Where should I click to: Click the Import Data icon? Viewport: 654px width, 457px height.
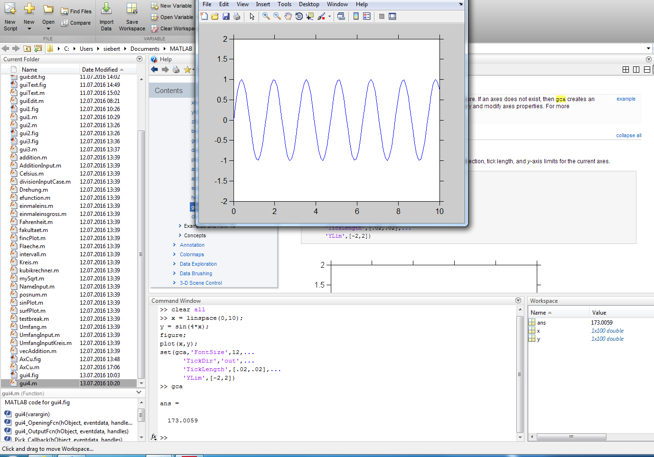106,16
